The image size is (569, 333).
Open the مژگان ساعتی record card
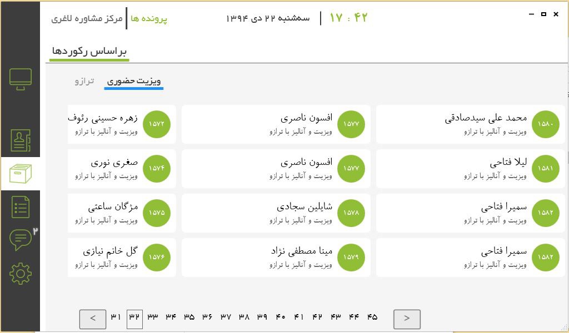121,213
